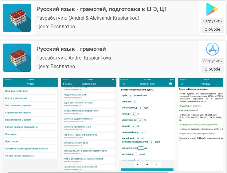The width and height of the screenshot is (227, 173).
Task: Click the Google Play store icon
Action: point(212,9)
